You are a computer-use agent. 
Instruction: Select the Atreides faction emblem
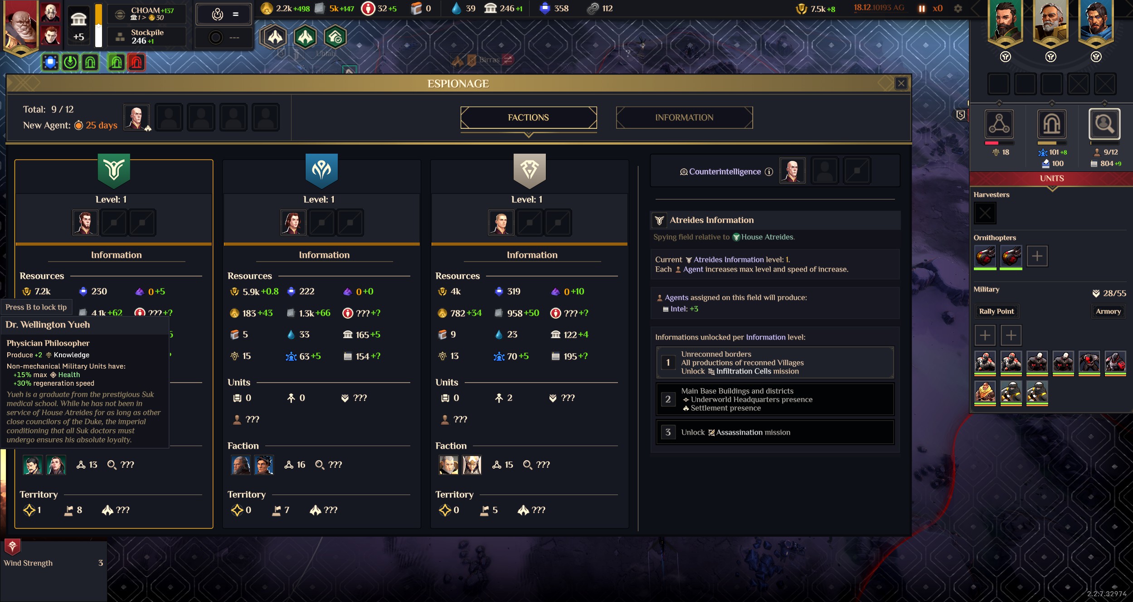click(114, 170)
